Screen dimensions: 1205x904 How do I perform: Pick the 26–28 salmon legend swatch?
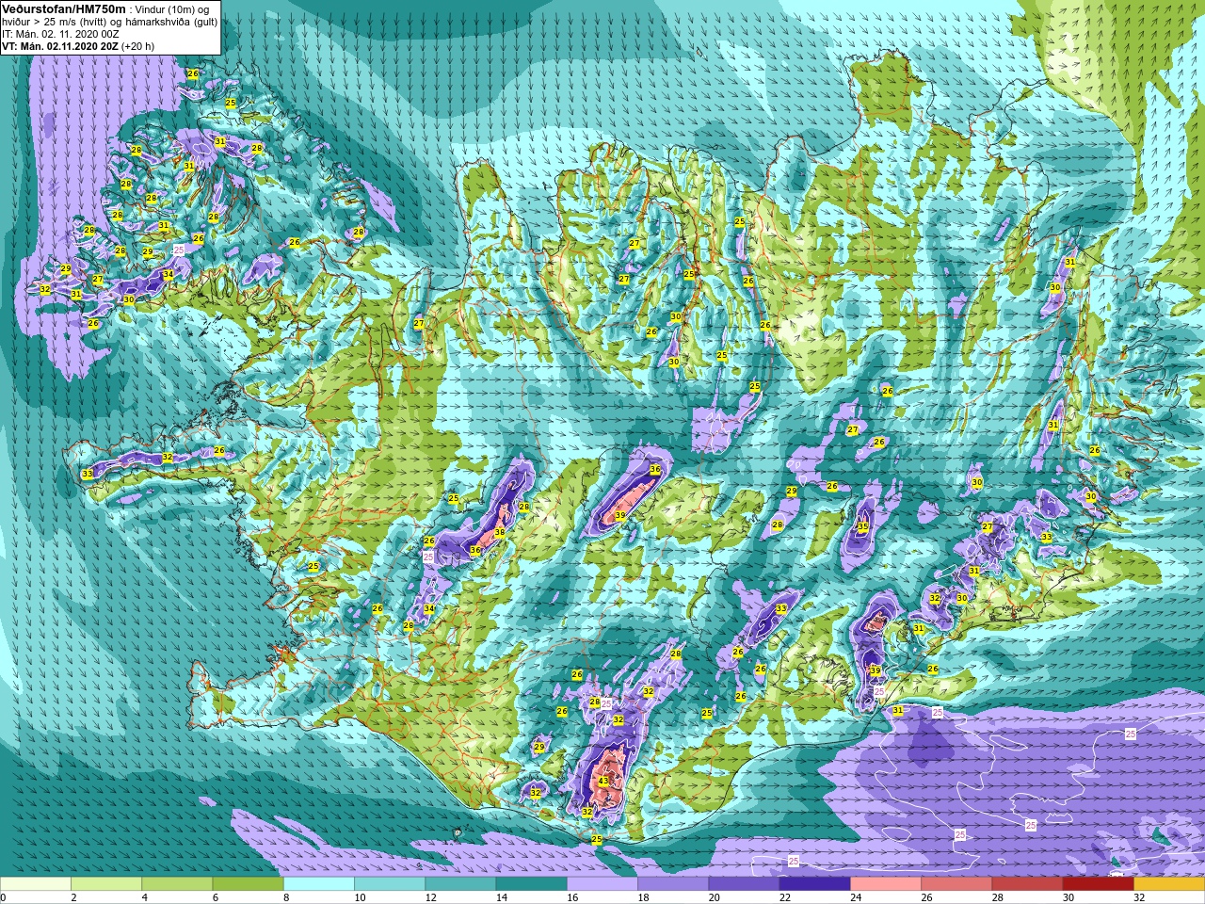tap(956, 883)
